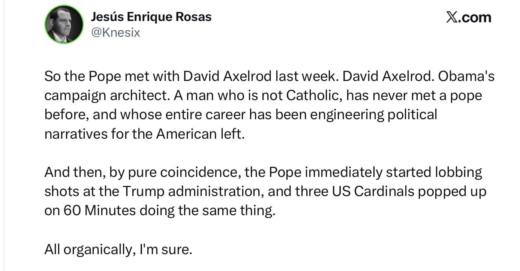
Task: Open the Jesús Enrique Rosas display name
Action: click(151, 17)
